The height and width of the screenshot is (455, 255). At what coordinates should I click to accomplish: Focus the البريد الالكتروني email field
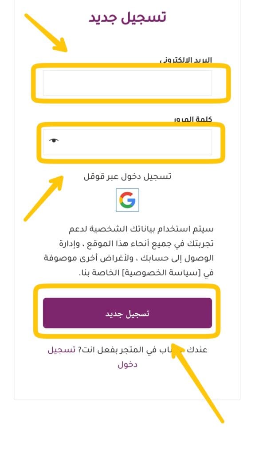pyautogui.click(x=128, y=83)
